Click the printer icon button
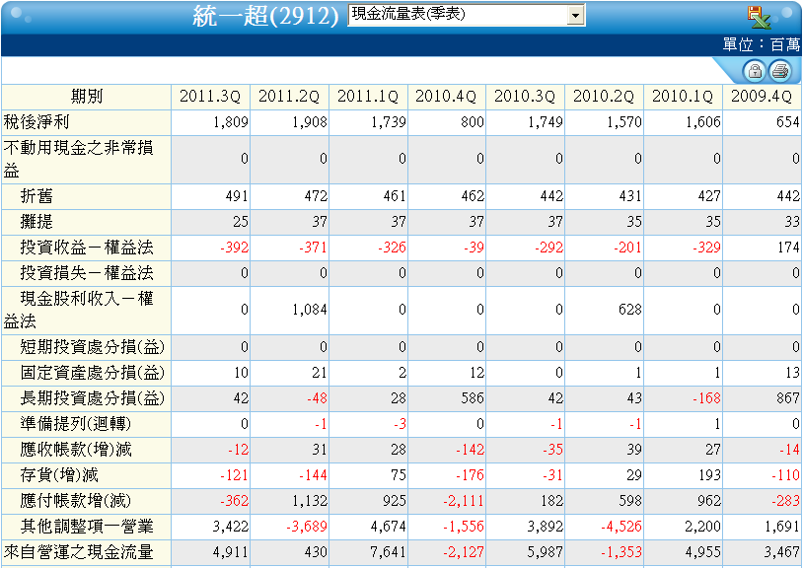The width and height of the screenshot is (803, 568). (x=780, y=71)
